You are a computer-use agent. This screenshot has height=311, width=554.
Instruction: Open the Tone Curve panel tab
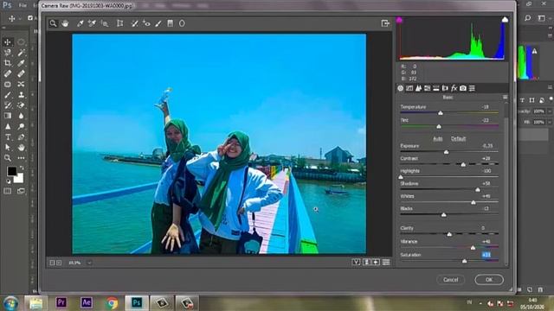tap(409, 88)
